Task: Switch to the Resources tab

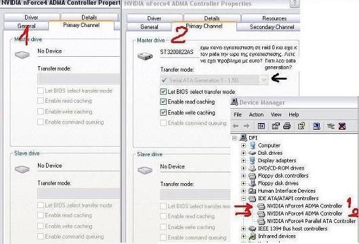Action: tap(271, 18)
